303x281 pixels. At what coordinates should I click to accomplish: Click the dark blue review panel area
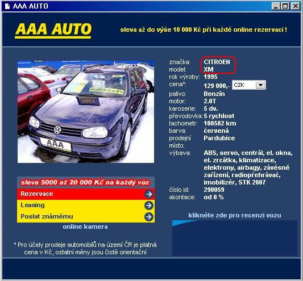235,238
